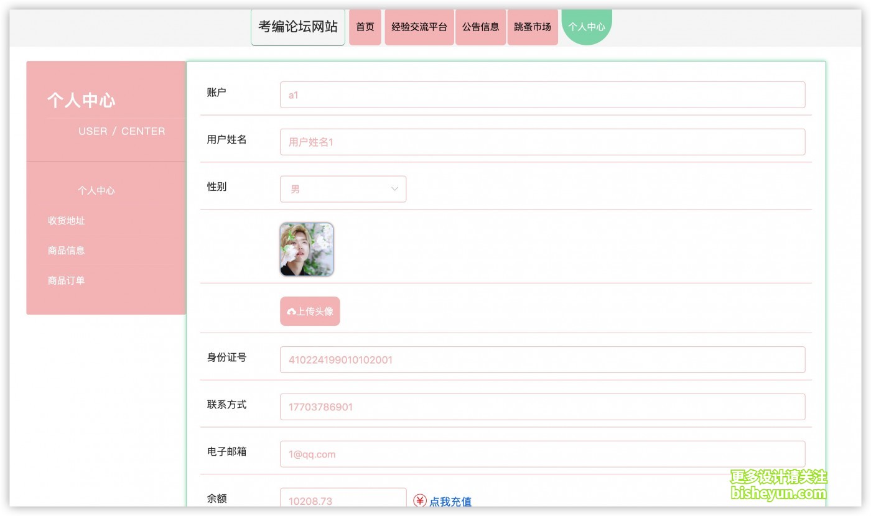The height and width of the screenshot is (516, 871).
Task: Click the 性别 field label
Action: click(217, 187)
